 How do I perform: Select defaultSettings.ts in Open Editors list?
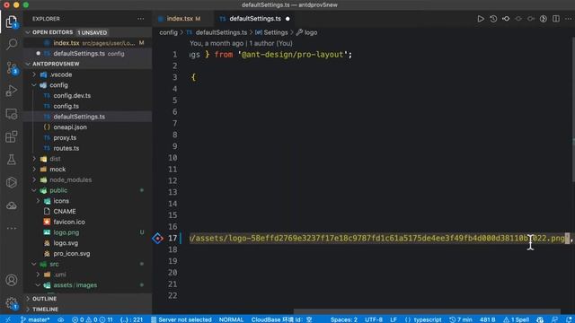pyautogui.click(x=88, y=54)
